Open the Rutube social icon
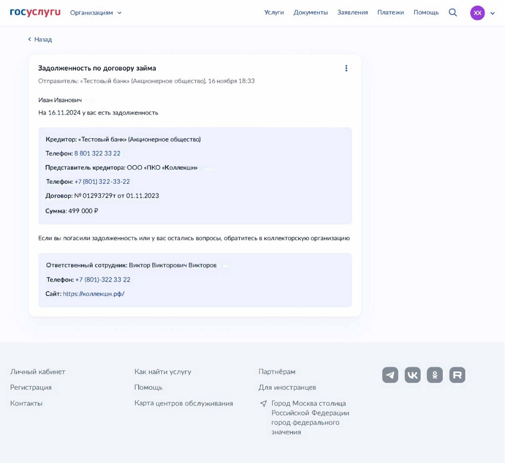The height and width of the screenshot is (463, 505). [x=457, y=375]
